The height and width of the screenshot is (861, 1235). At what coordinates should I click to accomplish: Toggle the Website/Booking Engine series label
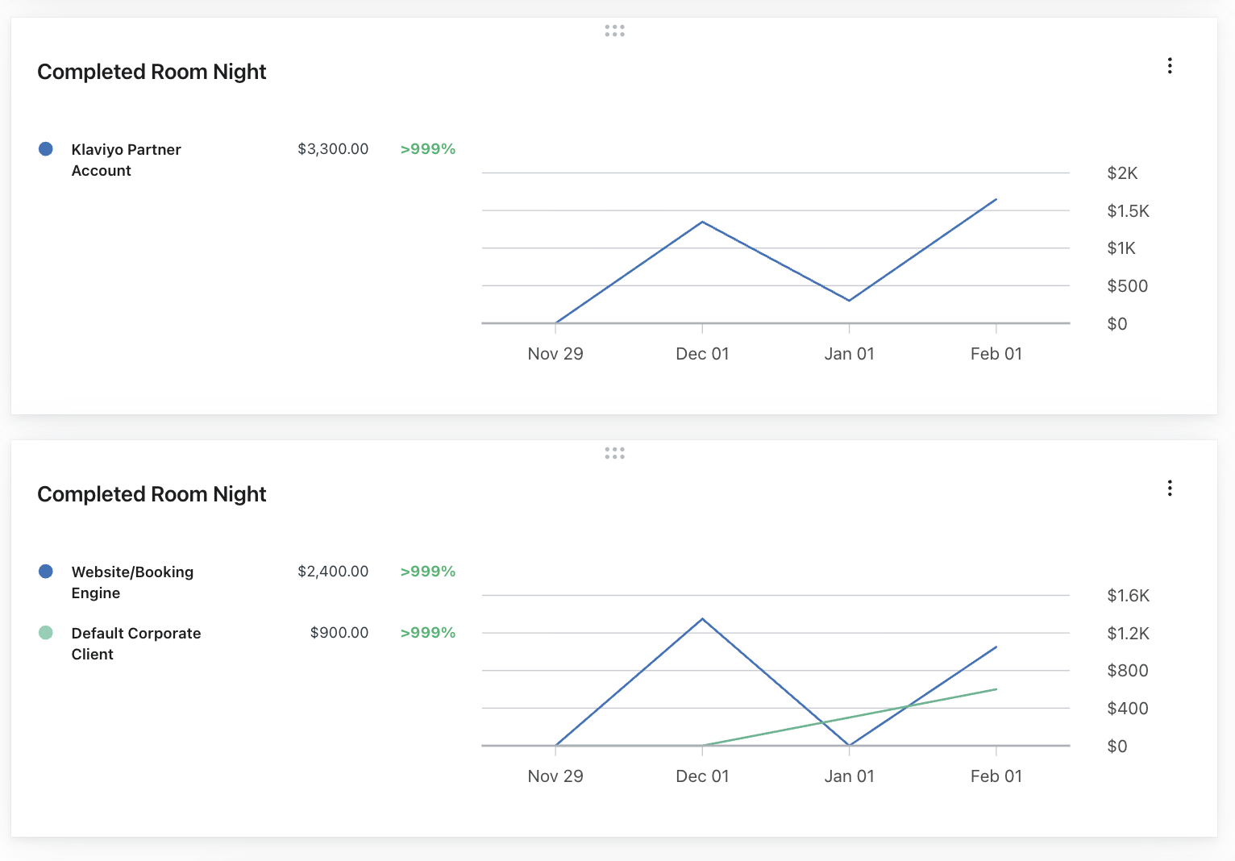[x=132, y=582]
